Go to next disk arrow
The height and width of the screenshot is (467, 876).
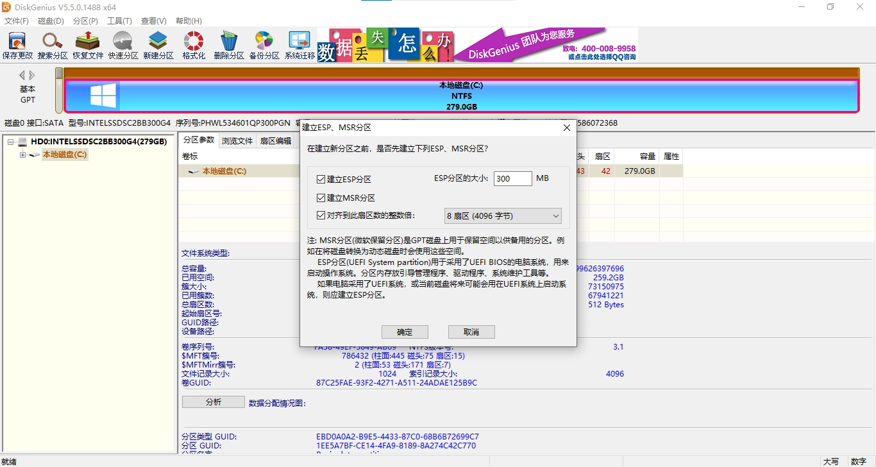(32, 76)
